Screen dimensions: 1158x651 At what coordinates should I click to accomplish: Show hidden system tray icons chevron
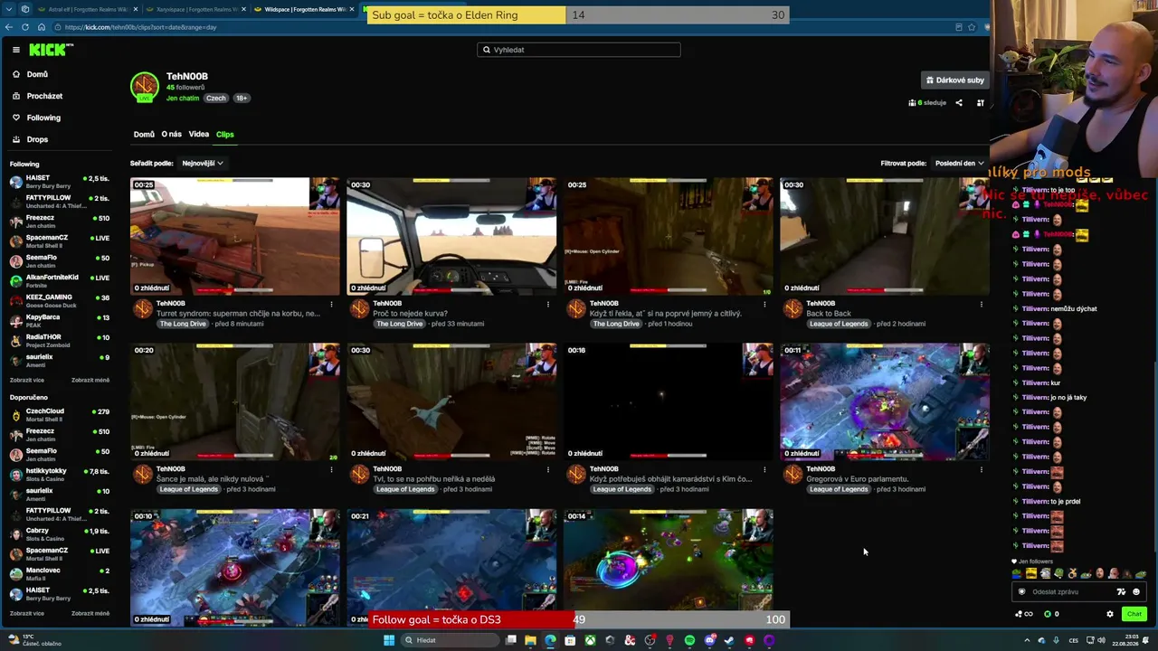[1026, 640]
